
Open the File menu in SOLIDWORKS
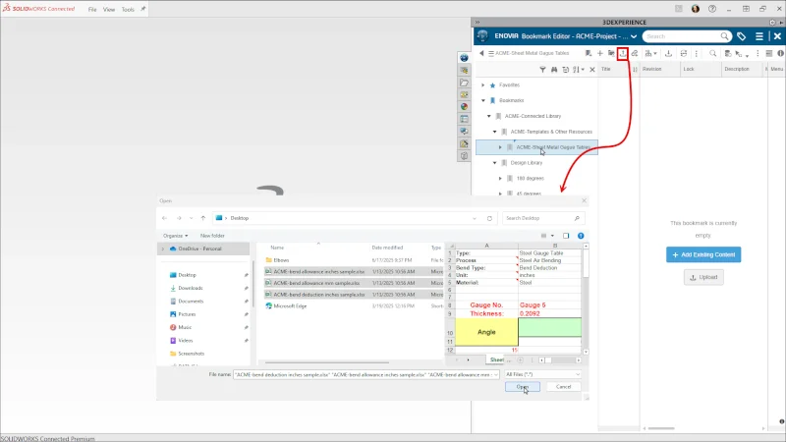(92, 9)
